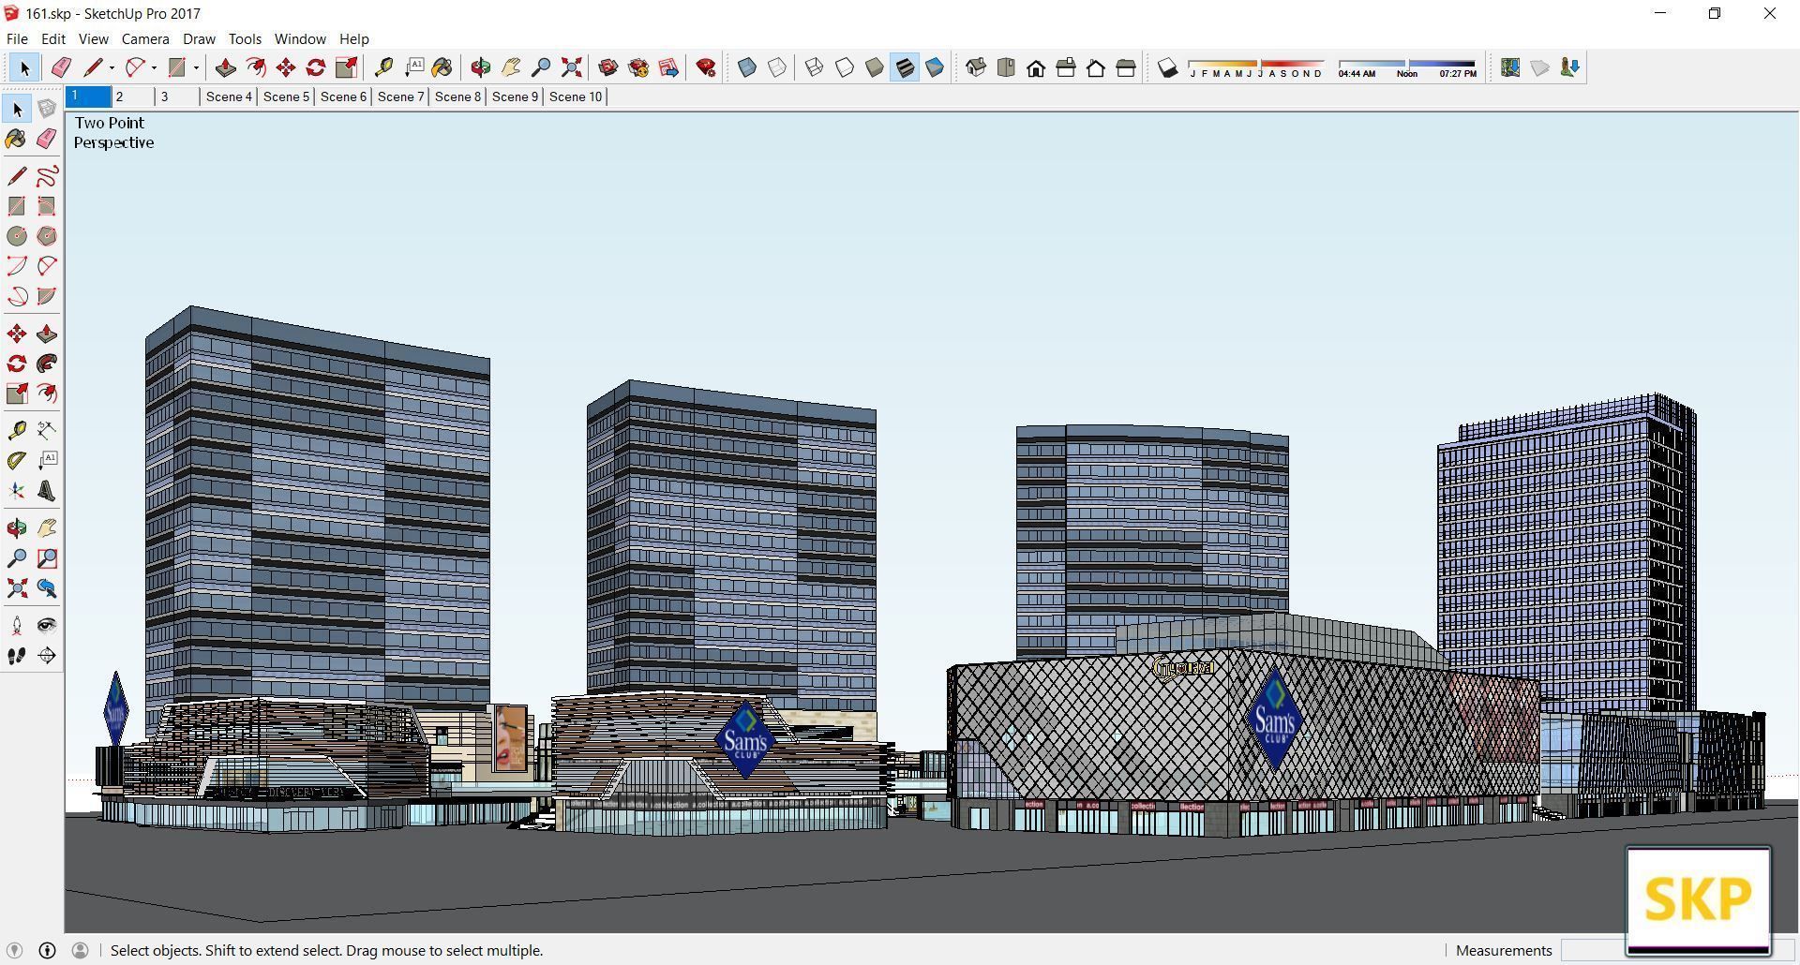
Task: Select the Look Around eye tool
Action: coord(47,626)
